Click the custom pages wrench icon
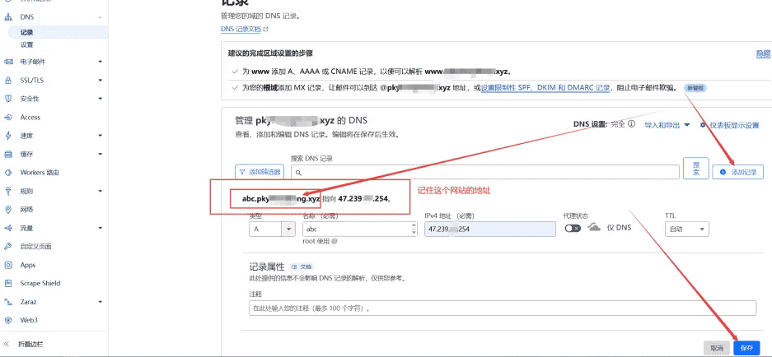 [8, 246]
